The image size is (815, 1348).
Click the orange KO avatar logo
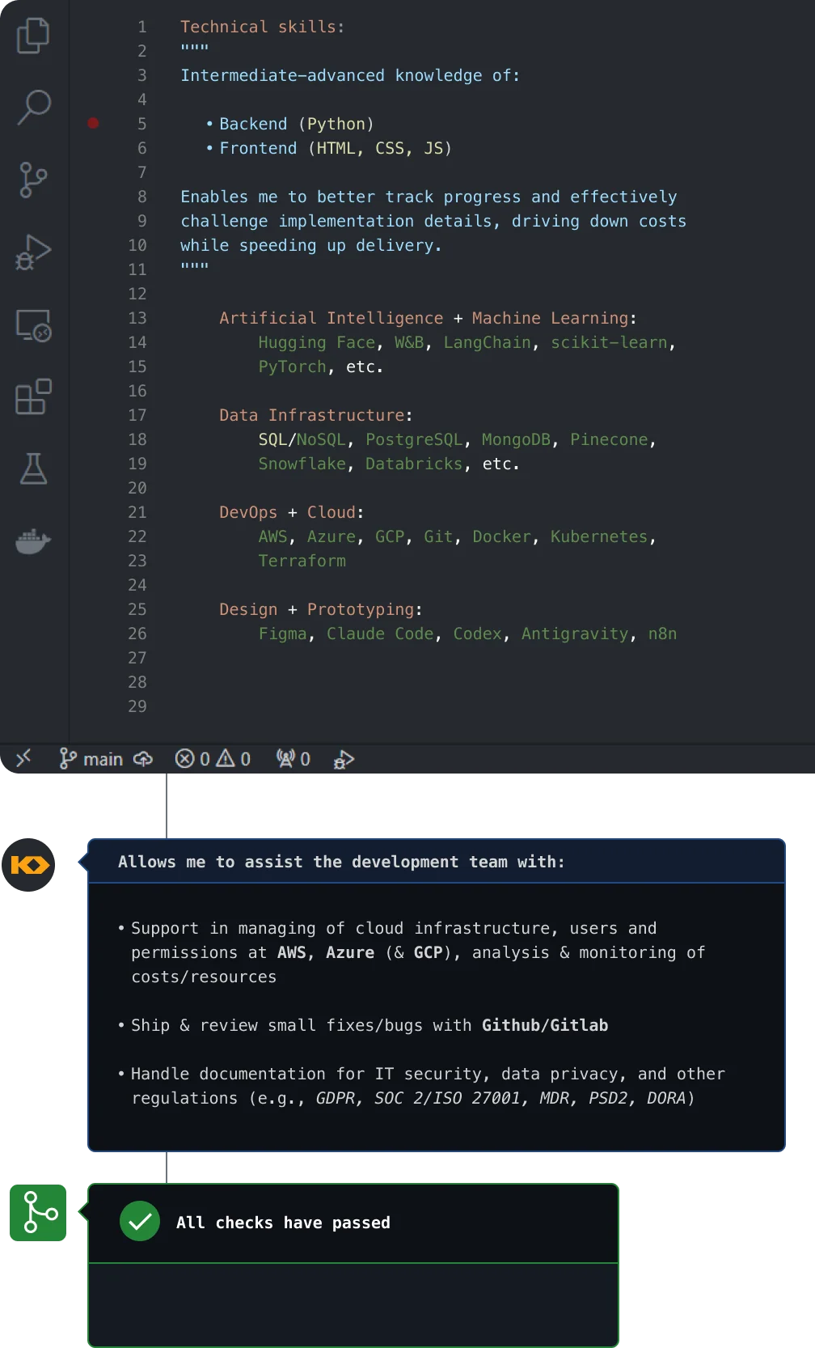pos(28,865)
